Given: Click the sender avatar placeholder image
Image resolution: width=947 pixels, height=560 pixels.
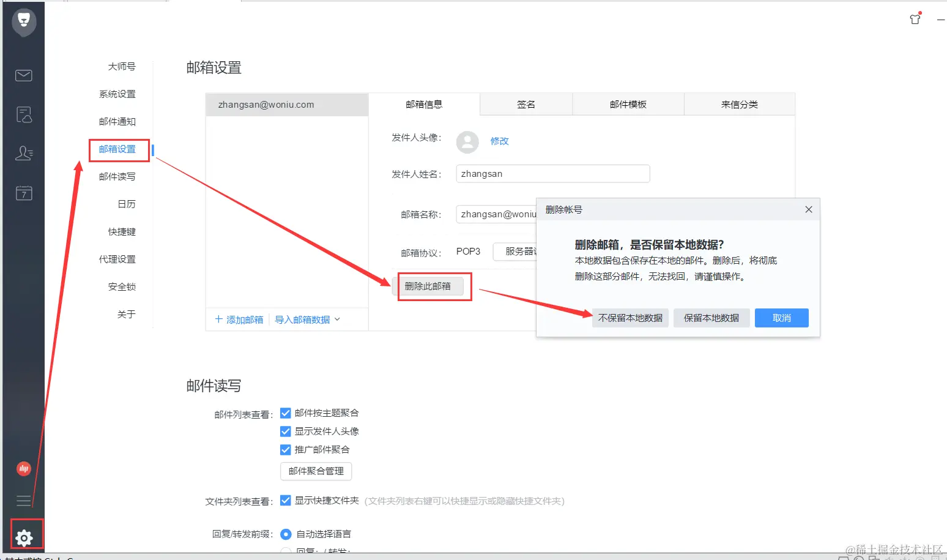Looking at the screenshot, I should pyautogui.click(x=467, y=142).
